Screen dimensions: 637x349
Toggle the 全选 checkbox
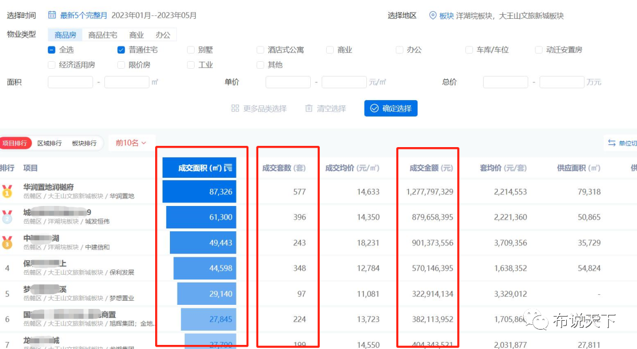[x=52, y=50]
